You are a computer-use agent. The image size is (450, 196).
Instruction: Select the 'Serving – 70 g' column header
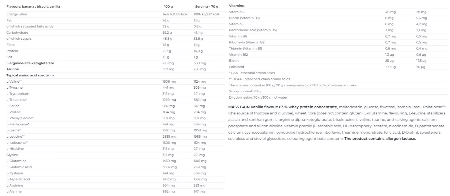point(206,6)
